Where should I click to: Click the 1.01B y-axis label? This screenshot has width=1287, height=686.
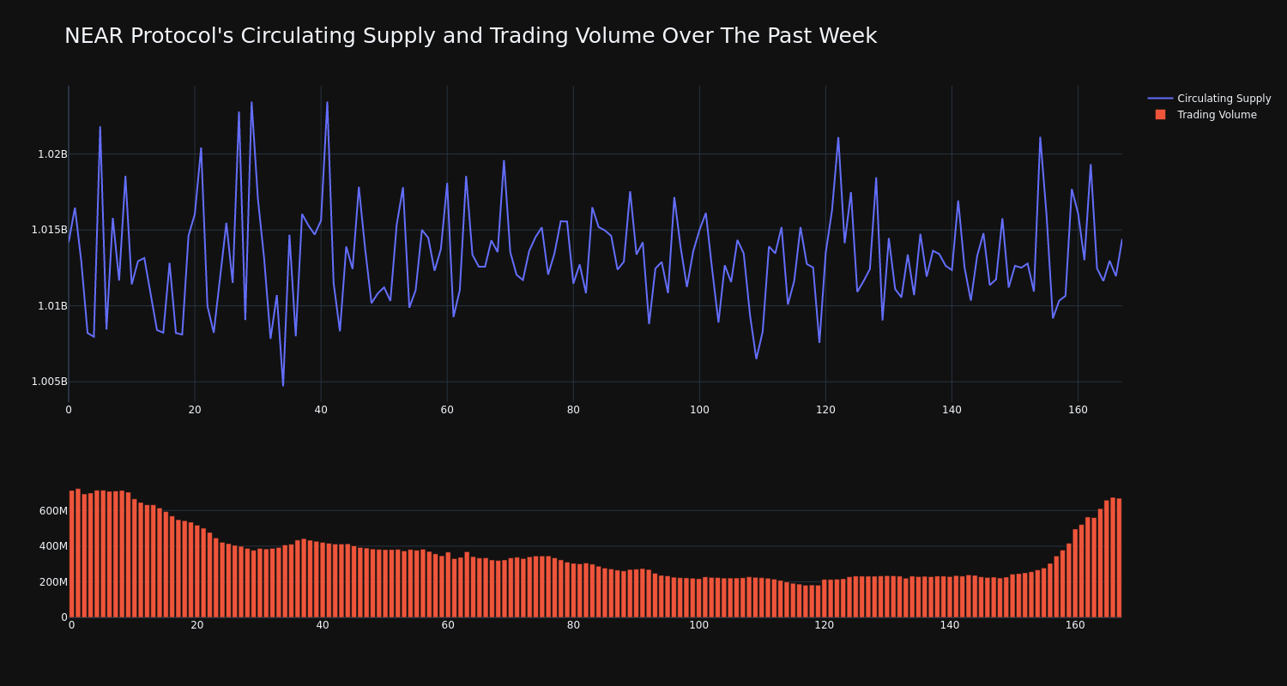point(52,306)
